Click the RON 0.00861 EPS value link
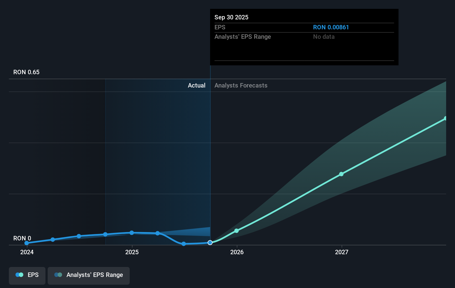The width and height of the screenshot is (455, 288). [x=331, y=27]
